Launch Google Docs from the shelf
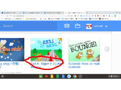 pos(63,76)
